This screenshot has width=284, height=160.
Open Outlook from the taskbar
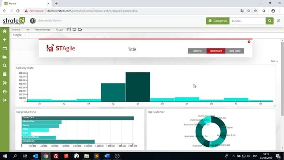tap(35, 156)
